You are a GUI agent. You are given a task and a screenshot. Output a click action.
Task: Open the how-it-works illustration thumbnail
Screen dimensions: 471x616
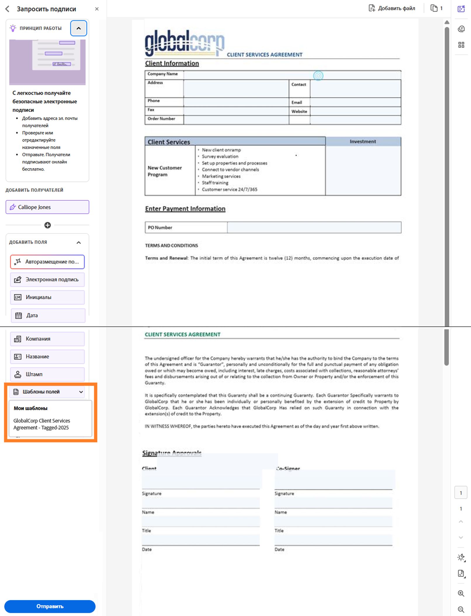click(47, 62)
